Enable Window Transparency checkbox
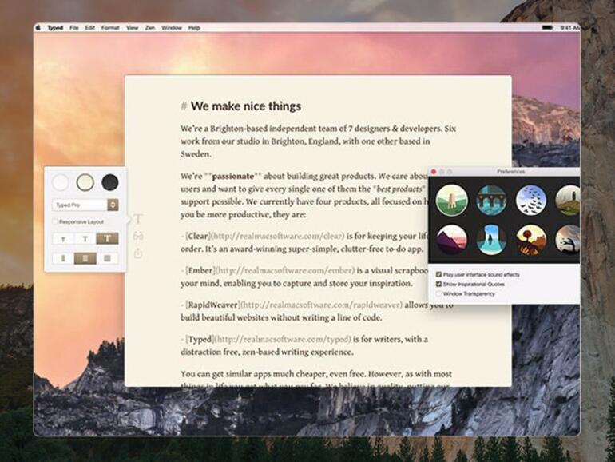Viewport: 615px width, 462px height. [x=439, y=293]
